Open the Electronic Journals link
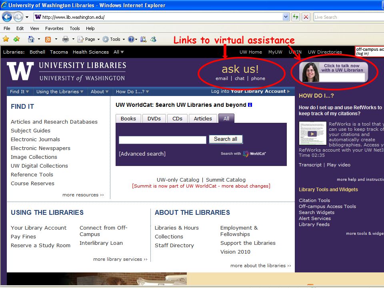384x288 pixels. pos(35,139)
